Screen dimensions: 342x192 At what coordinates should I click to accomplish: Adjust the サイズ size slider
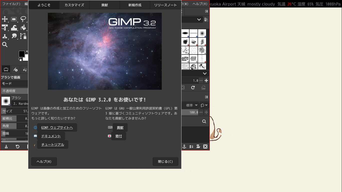[15, 111]
